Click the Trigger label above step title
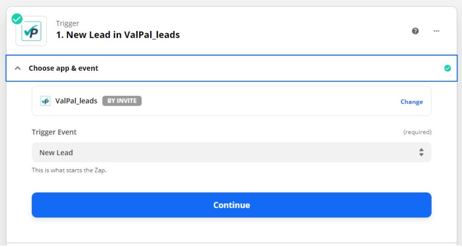The image size is (462, 247). click(68, 23)
